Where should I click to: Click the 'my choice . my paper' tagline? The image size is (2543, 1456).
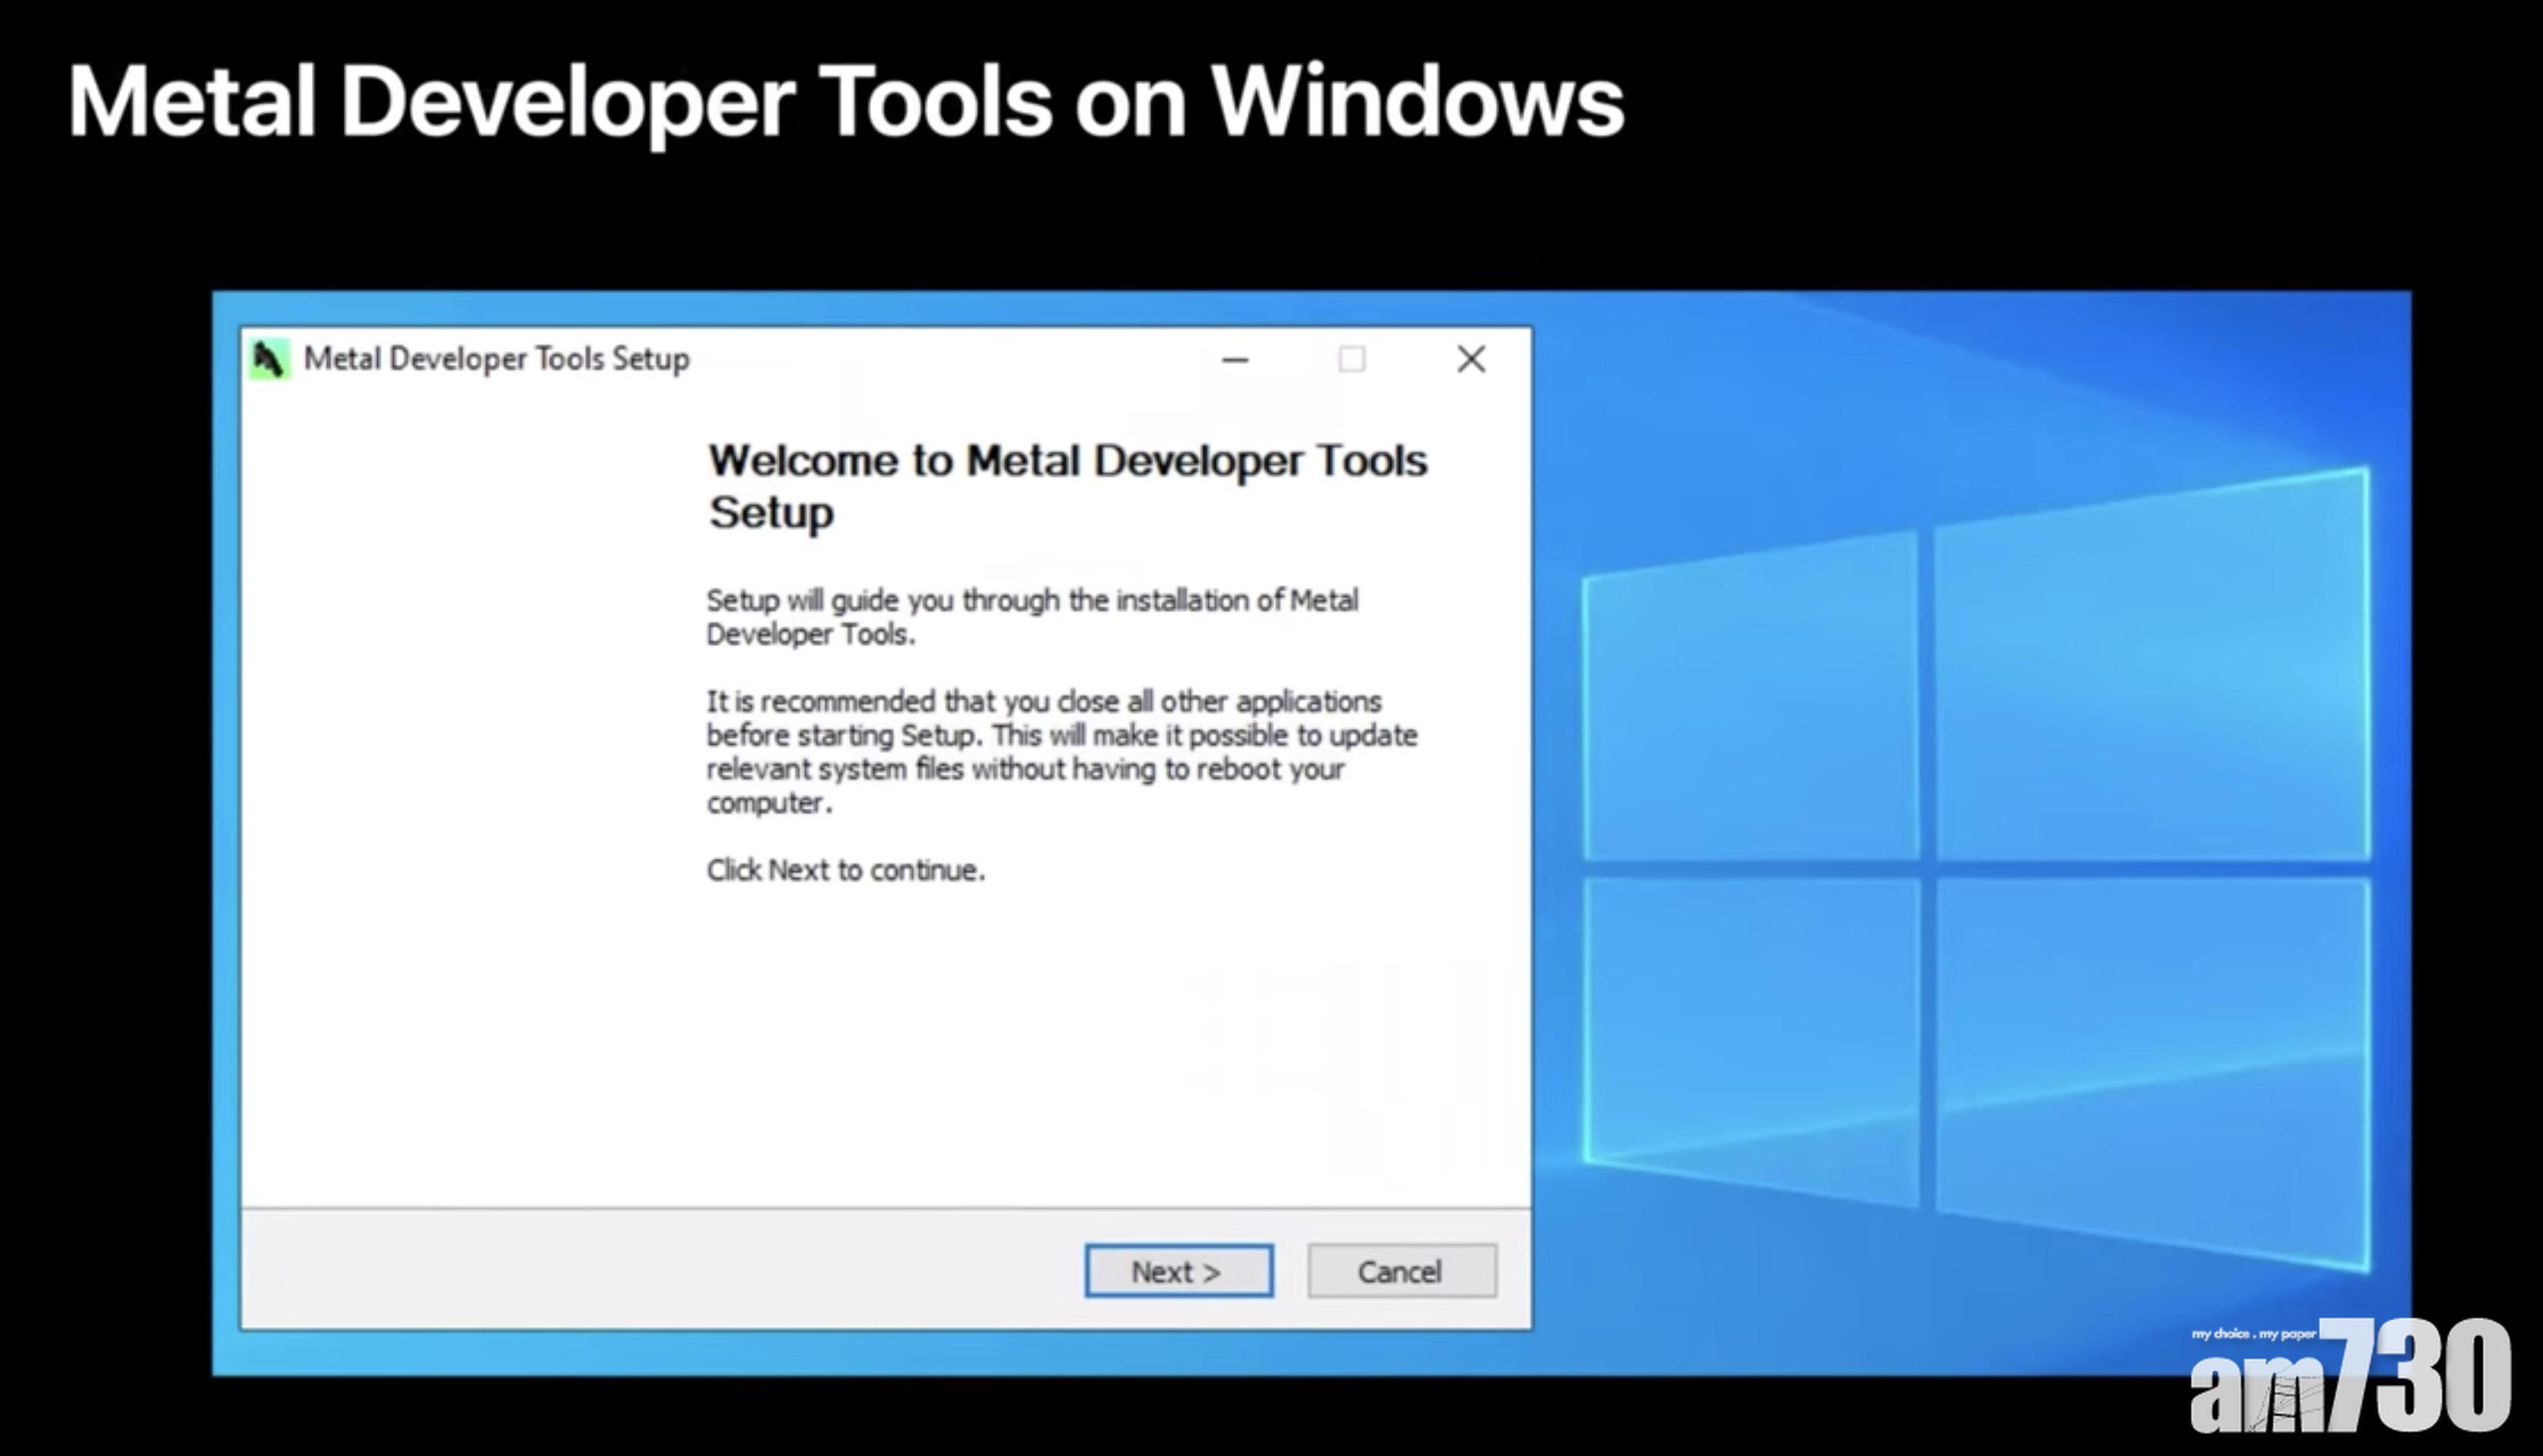pyautogui.click(x=2252, y=1334)
